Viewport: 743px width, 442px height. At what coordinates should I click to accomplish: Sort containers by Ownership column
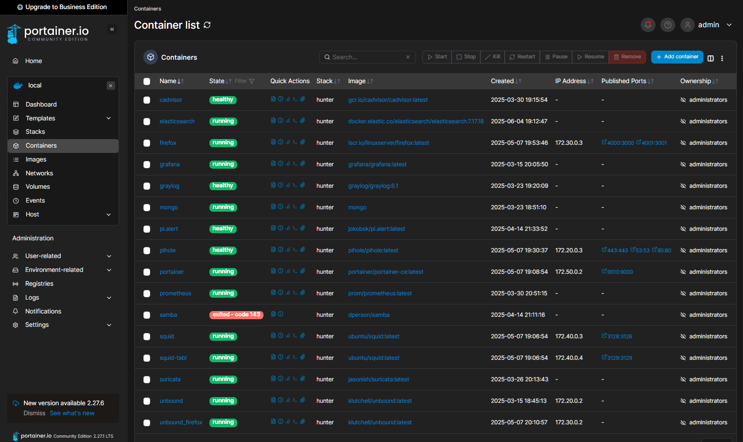click(699, 81)
